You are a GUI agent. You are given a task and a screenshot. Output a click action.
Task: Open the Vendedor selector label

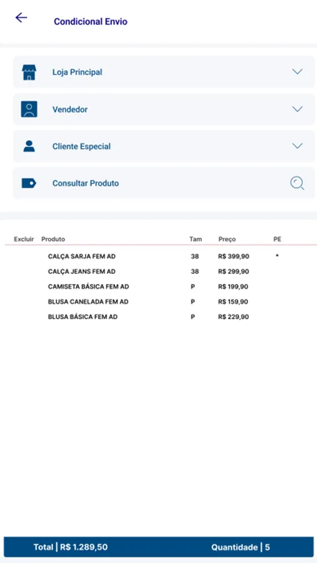pos(70,109)
